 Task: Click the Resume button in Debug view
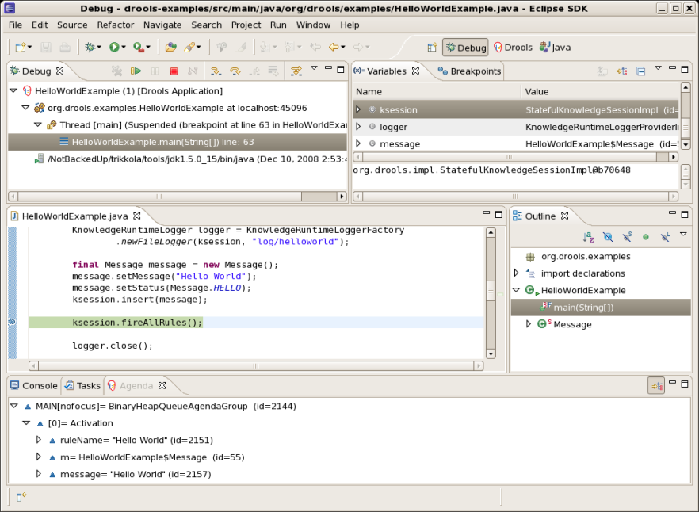(136, 71)
